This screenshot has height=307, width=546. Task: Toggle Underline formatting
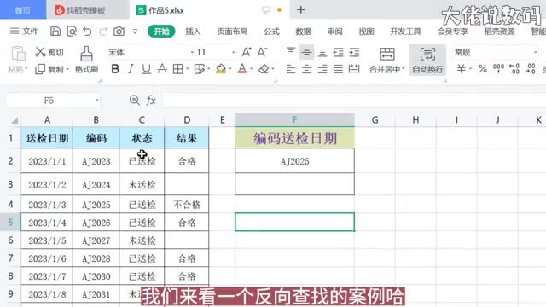146,69
